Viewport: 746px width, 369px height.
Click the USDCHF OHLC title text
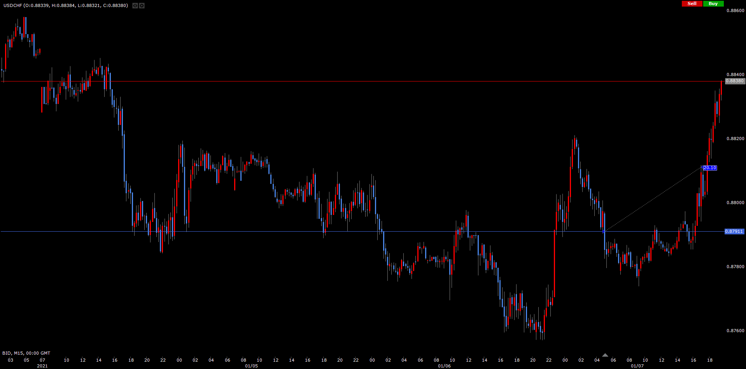pyautogui.click(x=65, y=5)
